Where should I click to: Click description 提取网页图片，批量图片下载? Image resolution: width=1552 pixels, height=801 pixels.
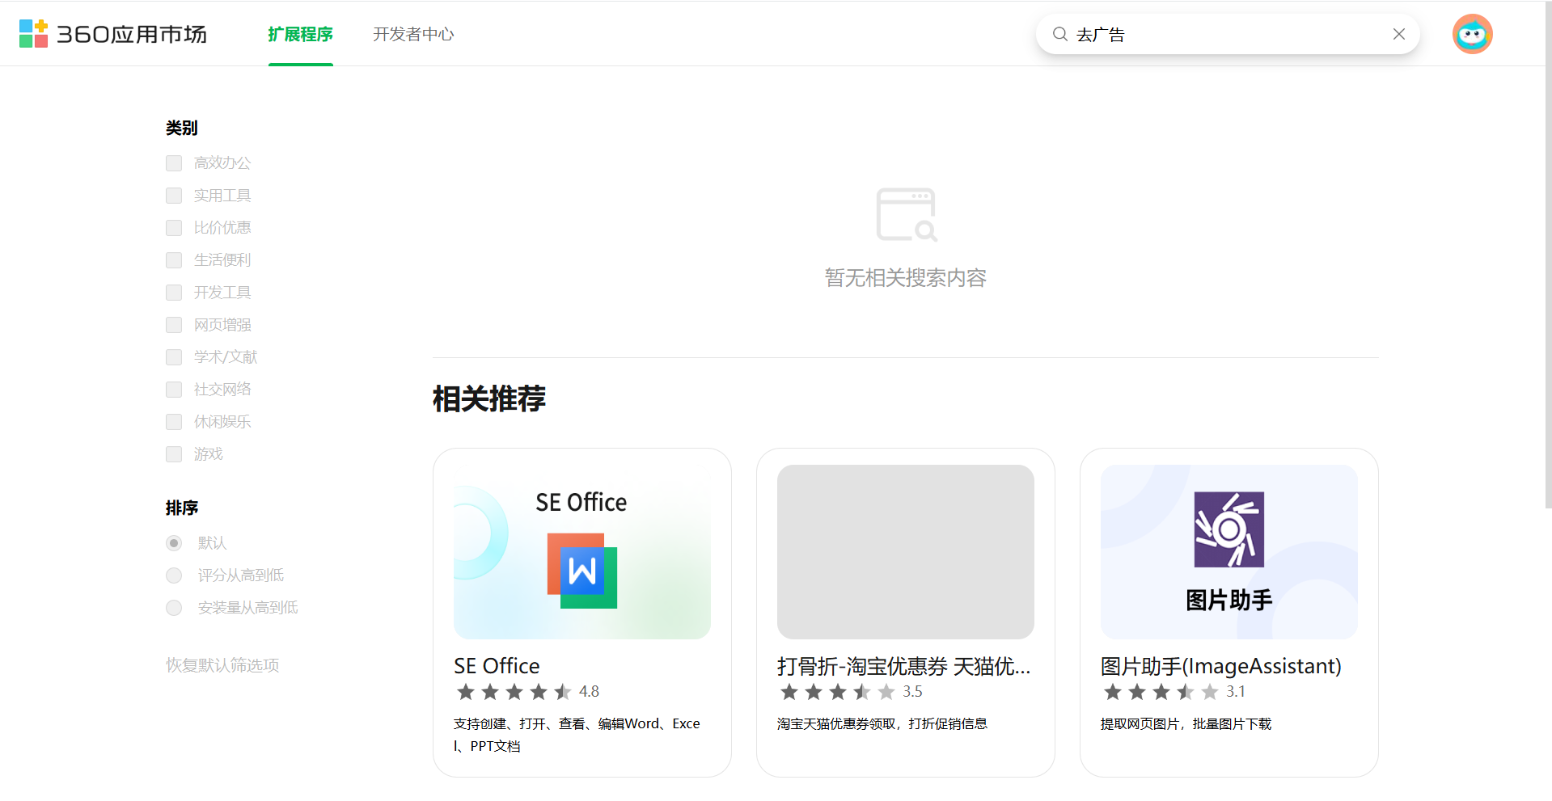[1186, 724]
